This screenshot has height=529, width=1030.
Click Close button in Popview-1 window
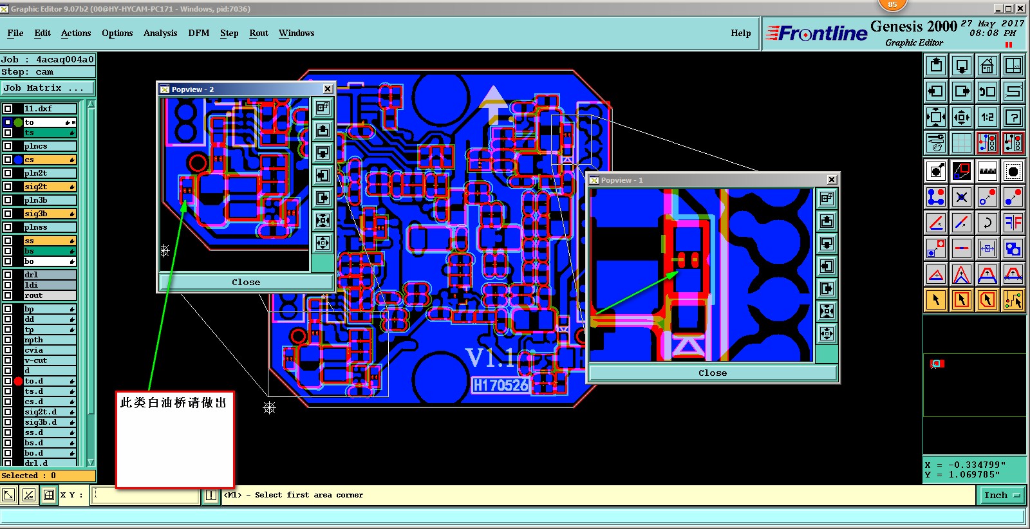click(713, 373)
